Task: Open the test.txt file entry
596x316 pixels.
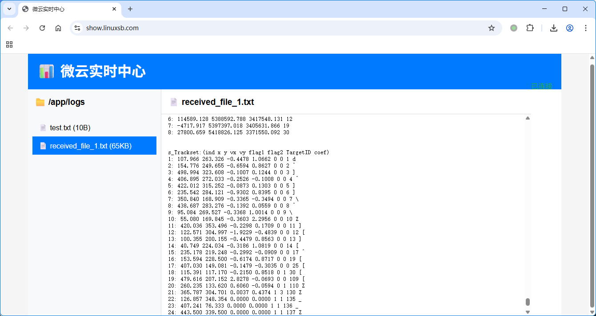Action: pyautogui.click(x=70, y=128)
